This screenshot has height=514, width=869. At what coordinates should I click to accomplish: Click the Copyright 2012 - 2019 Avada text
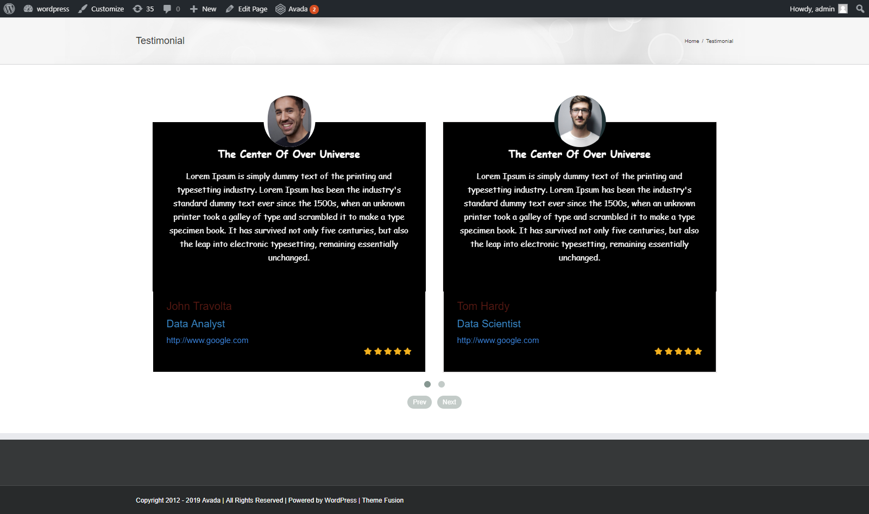click(x=178, y=500)
